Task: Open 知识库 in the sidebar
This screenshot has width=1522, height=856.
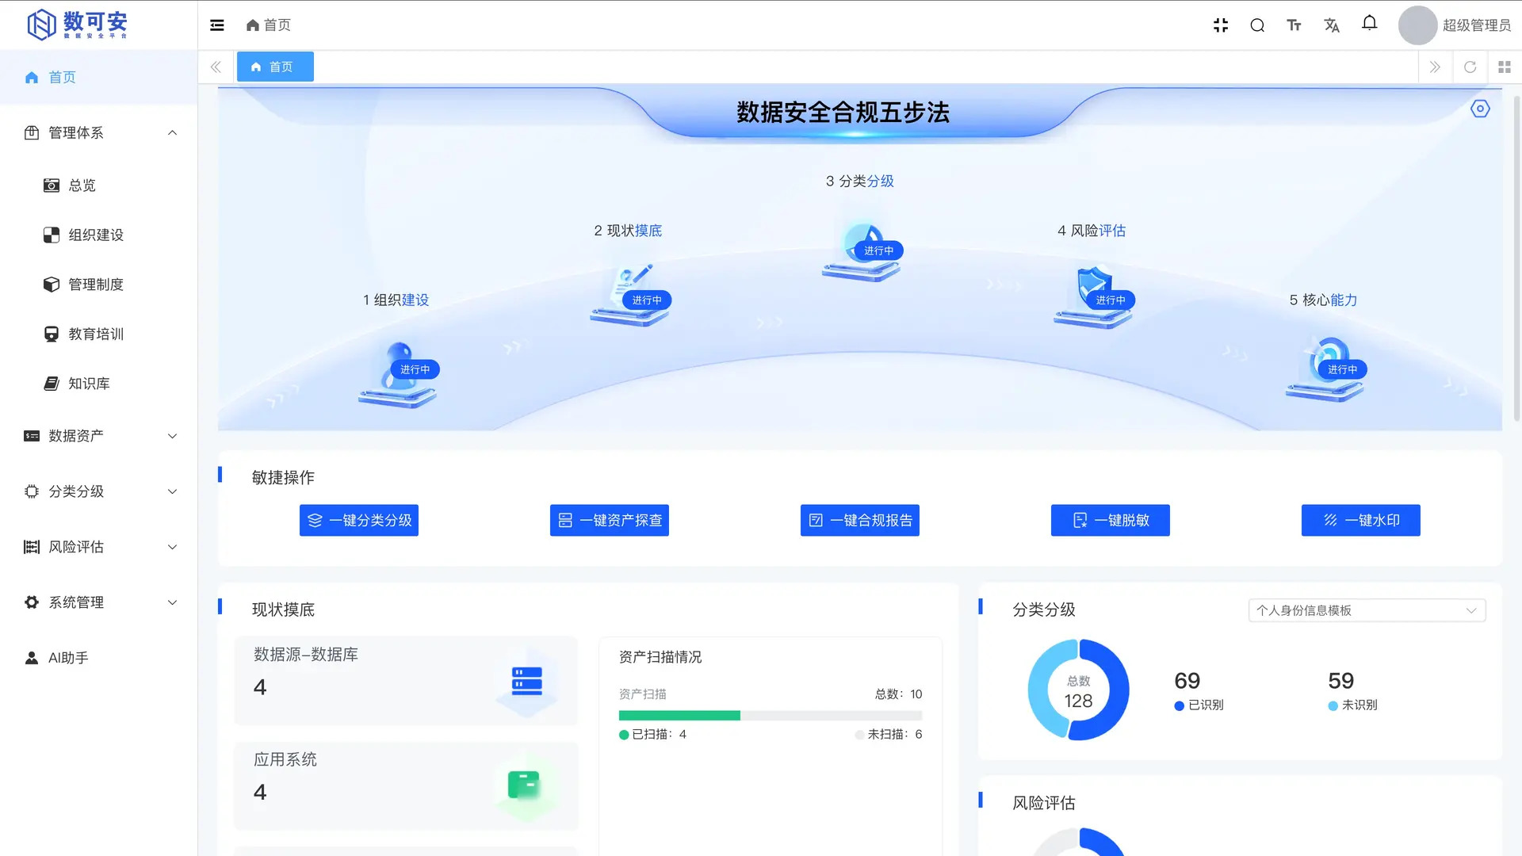Action: [98, 384]
